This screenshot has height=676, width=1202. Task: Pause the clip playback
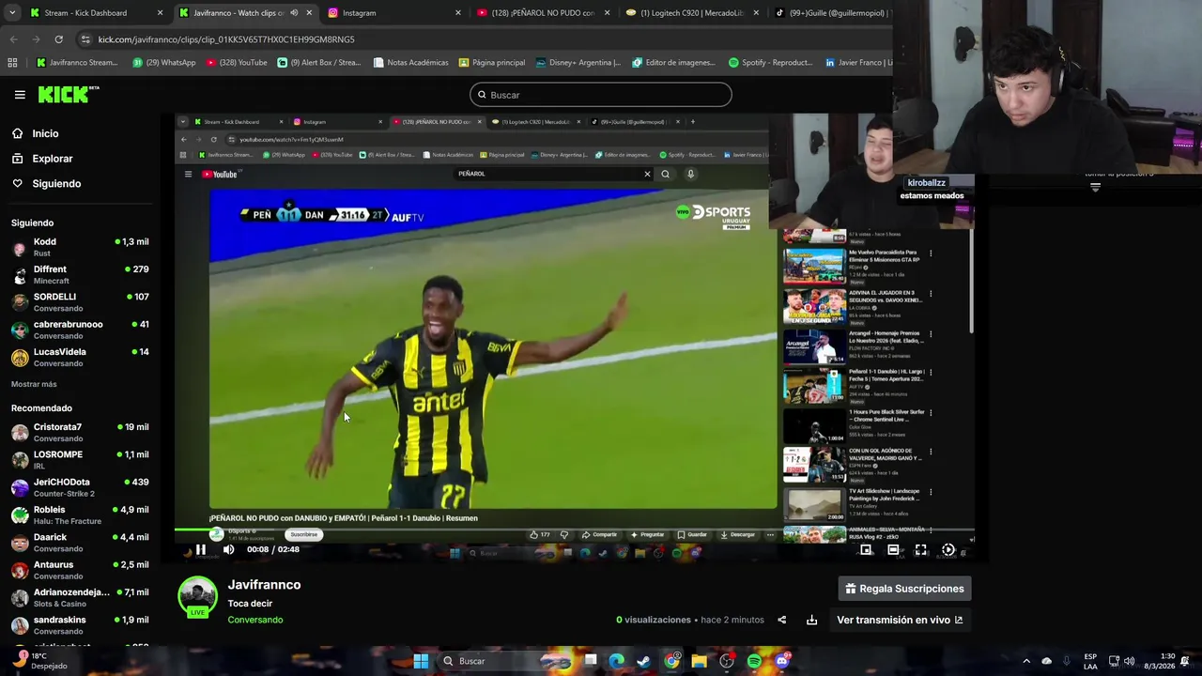tap(200, 550)
